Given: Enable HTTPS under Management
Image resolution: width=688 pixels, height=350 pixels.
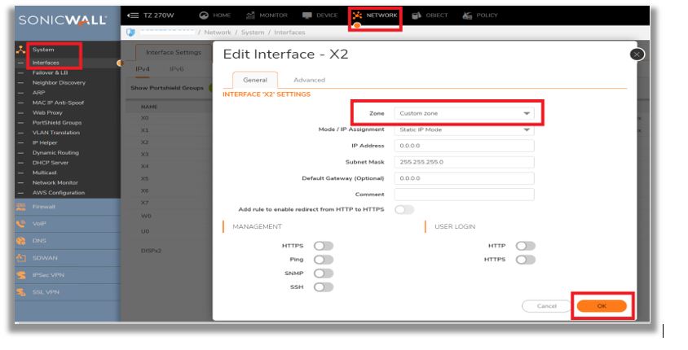Looking at the screenshot, I should 324,246.
